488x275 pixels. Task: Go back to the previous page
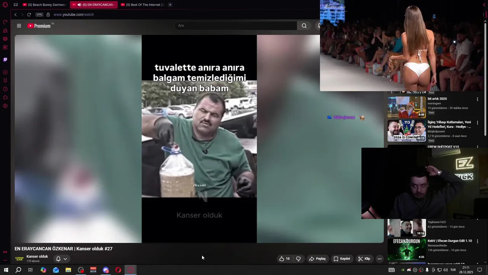(16, 15)
